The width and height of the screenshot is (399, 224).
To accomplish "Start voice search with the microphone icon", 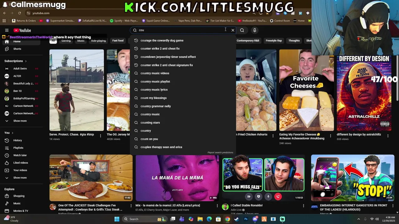I will pos(255,30).
